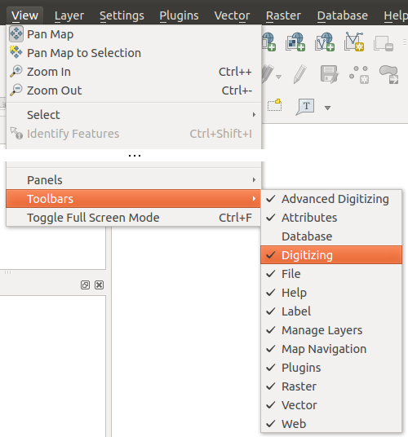Select the Text Annotation tool icon
This screenshot has height=437, width=408.
(305, 107)
